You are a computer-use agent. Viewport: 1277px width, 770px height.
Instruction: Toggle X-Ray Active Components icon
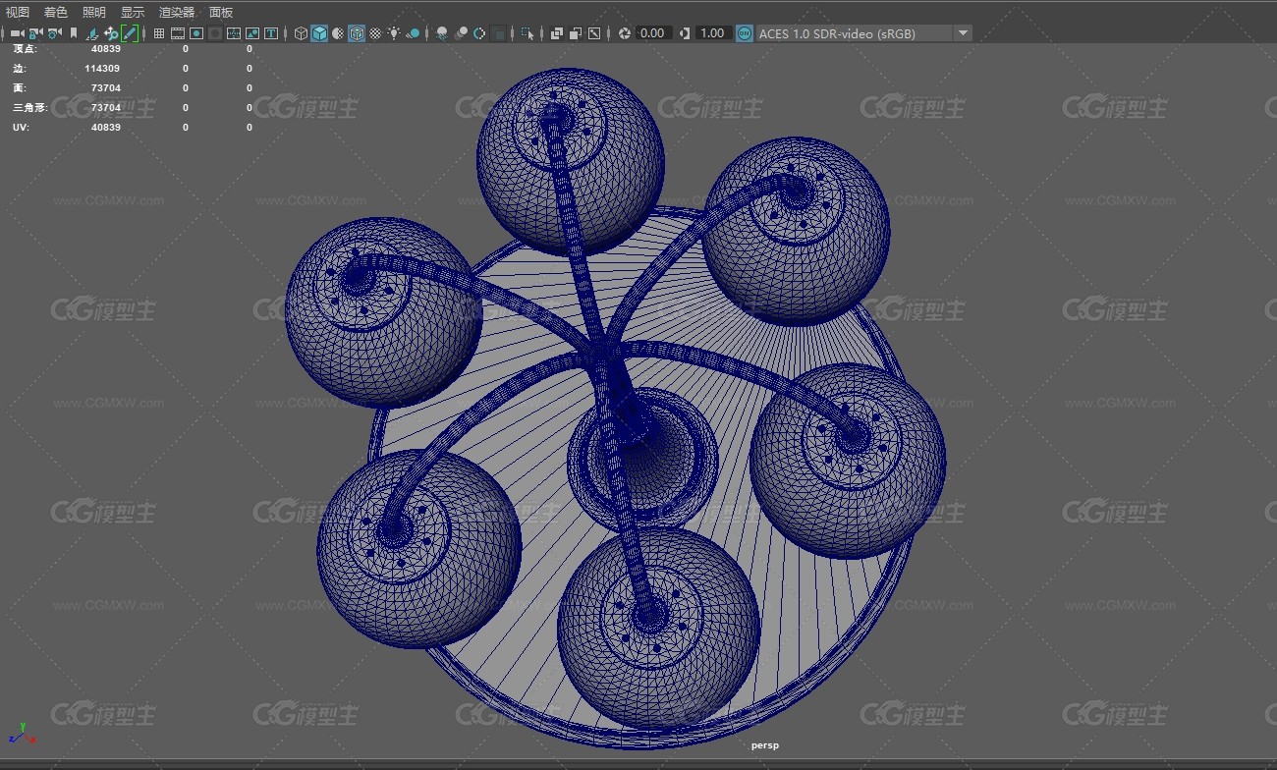coord(576,33)
